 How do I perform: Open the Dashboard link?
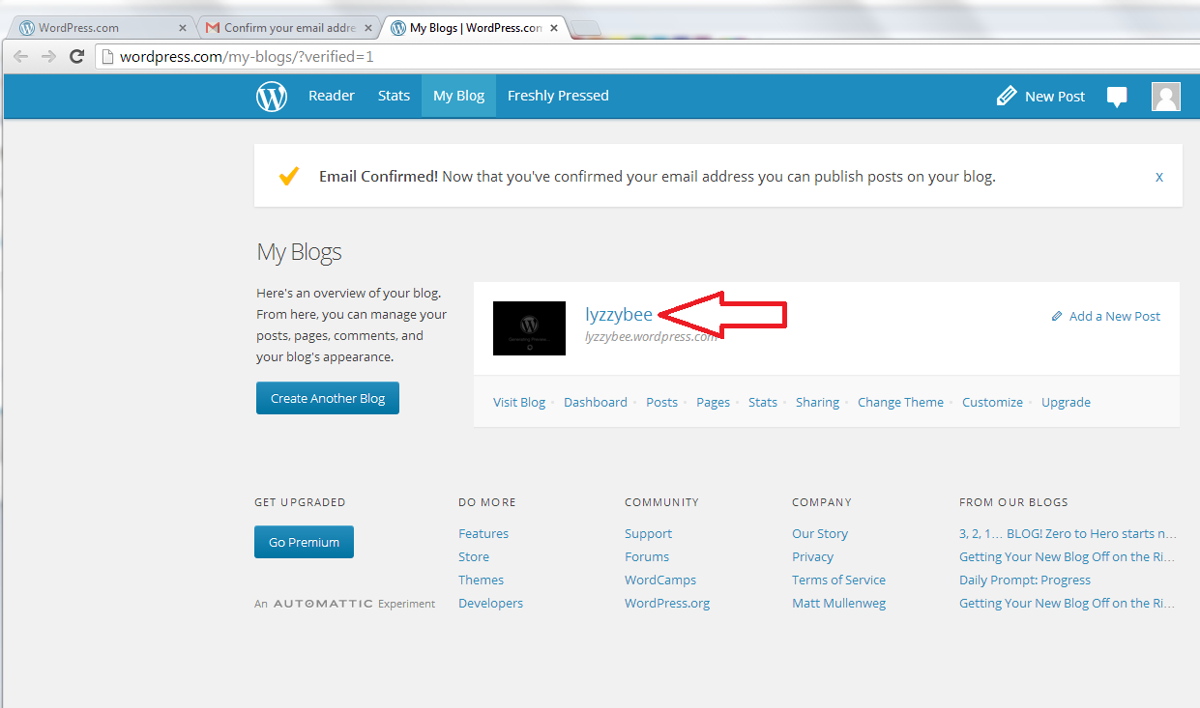click(595, 402)
